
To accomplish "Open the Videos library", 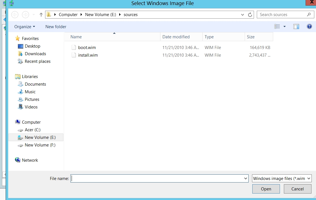I will tap(31, 107).
